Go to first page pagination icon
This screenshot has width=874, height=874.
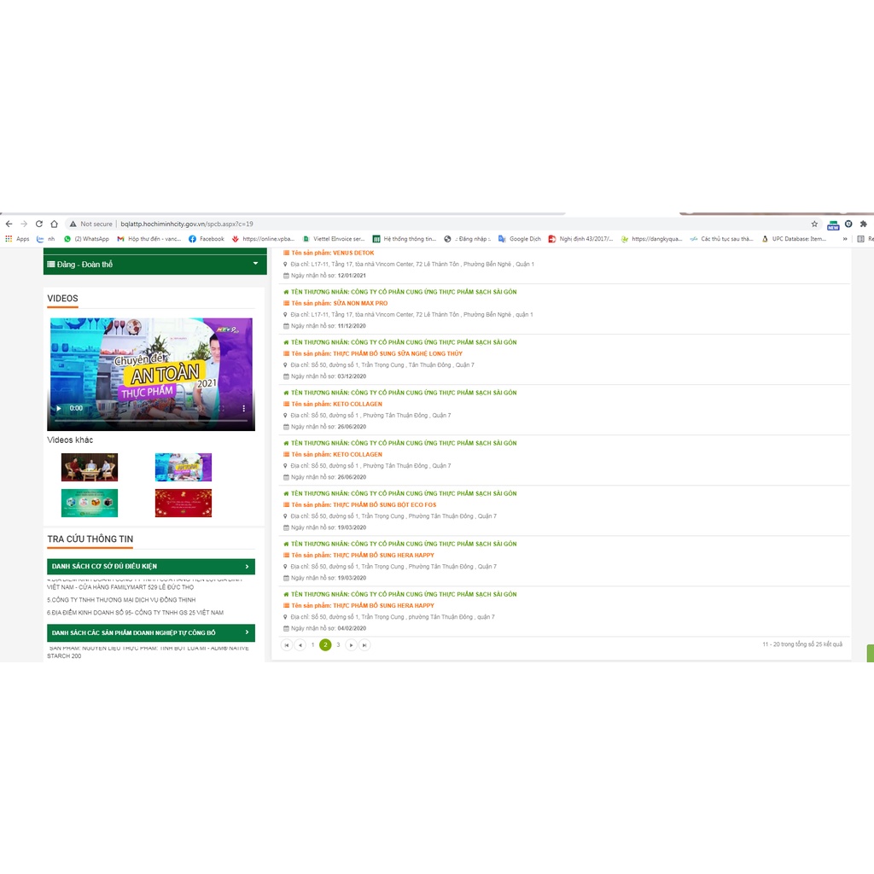287,645
